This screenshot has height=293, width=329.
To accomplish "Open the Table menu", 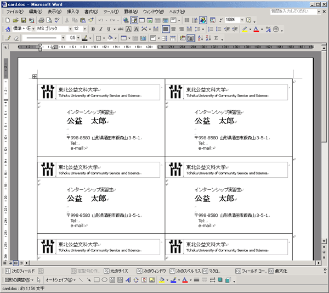I will coord(131,12).
